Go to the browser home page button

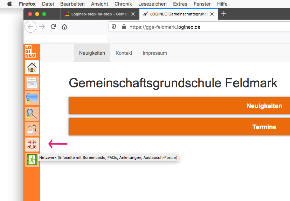64,27
